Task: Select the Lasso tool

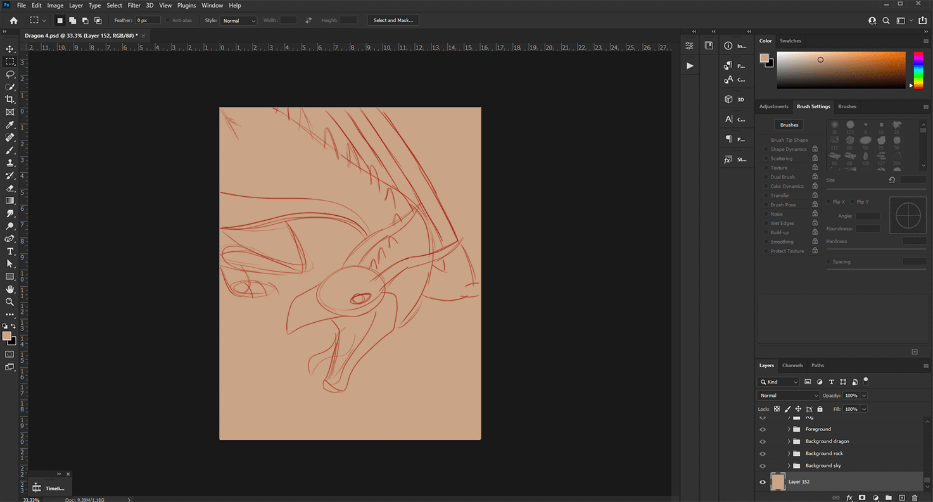Action: point(10,74)
